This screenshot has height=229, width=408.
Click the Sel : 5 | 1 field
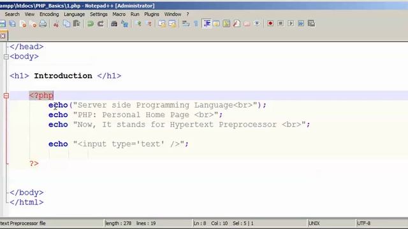click(243, 223)
